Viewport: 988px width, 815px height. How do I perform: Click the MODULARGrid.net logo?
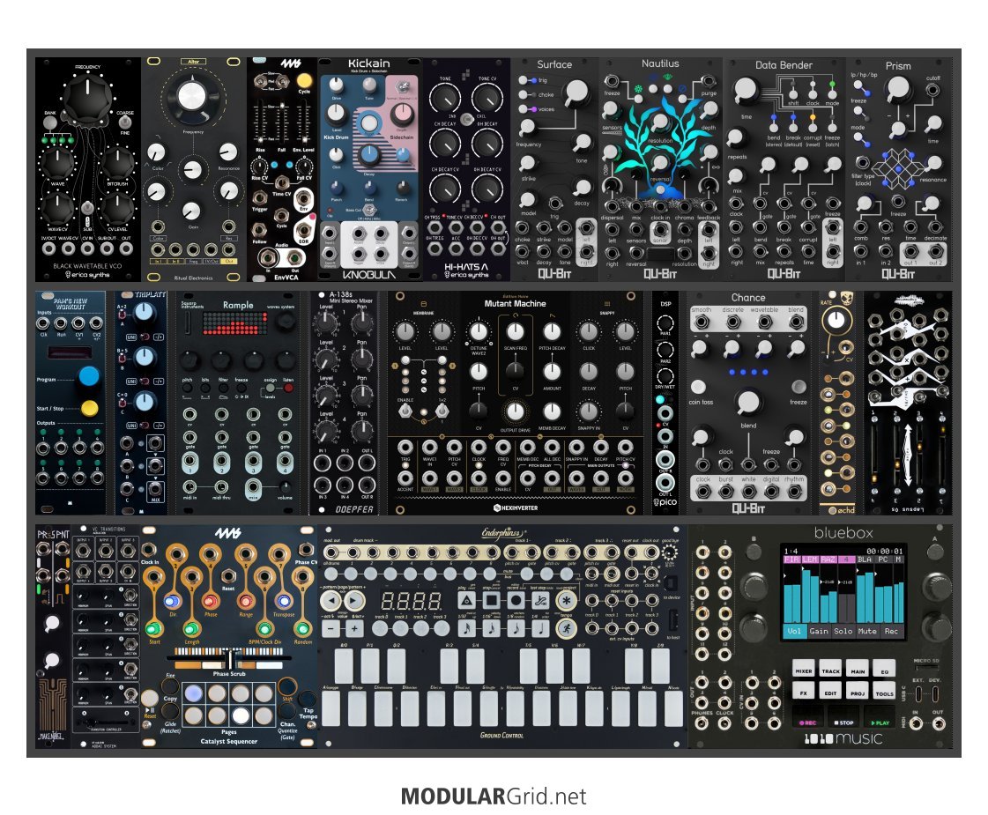(494, 796)
